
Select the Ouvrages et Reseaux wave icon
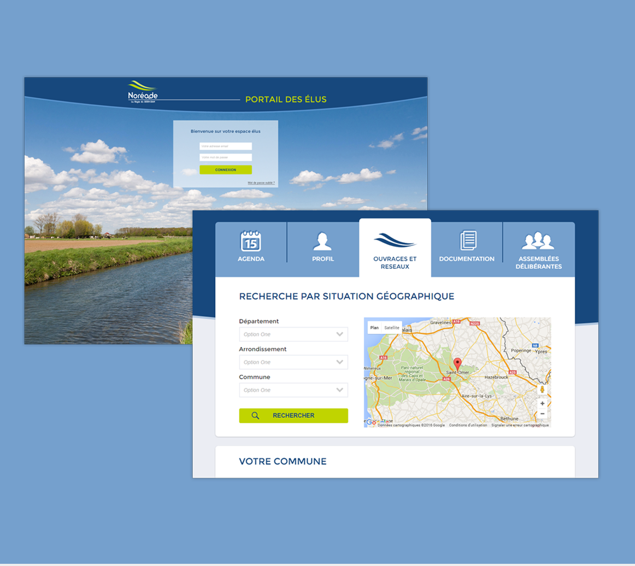click(x=395, y=240)
